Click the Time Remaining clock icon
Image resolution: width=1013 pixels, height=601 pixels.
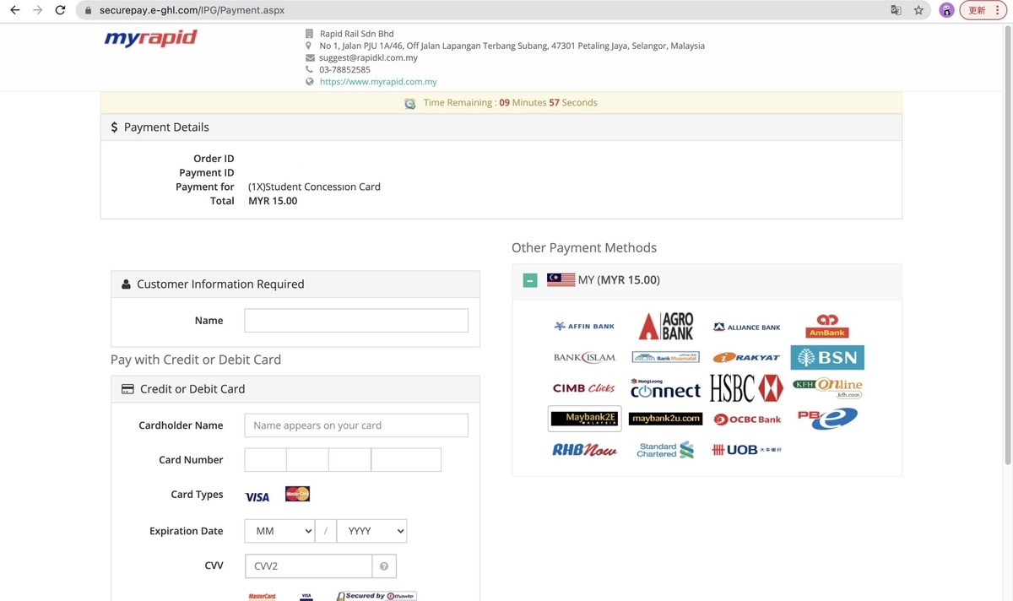410,103
